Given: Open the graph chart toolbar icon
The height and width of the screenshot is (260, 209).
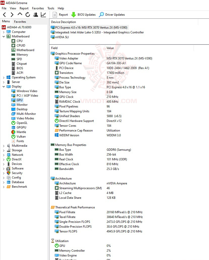Looking at the screenshot, I should click(x=43, y=15).
